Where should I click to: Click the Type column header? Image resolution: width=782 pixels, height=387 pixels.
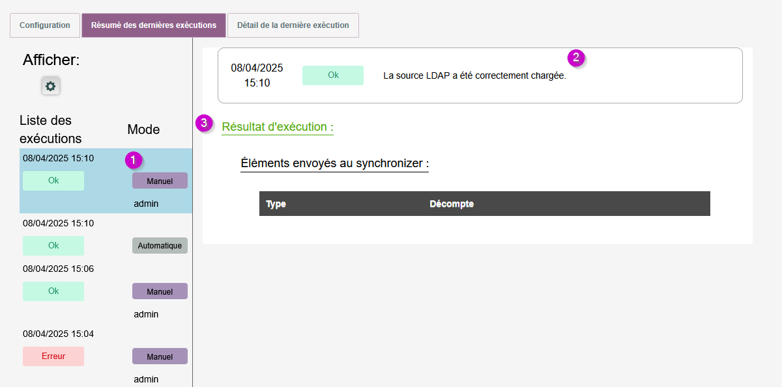(x=276, y=204)
